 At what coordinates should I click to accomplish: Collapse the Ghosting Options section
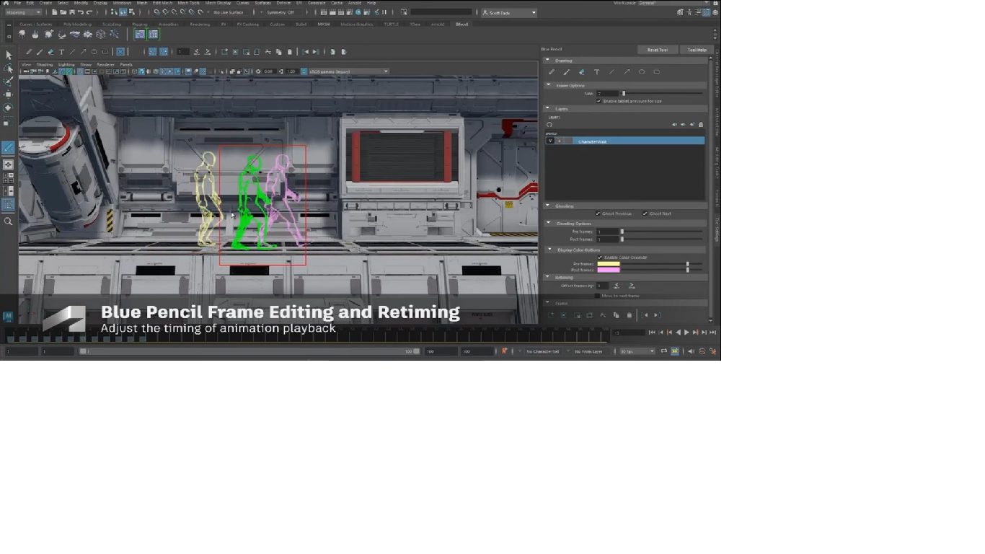(548, 223)
